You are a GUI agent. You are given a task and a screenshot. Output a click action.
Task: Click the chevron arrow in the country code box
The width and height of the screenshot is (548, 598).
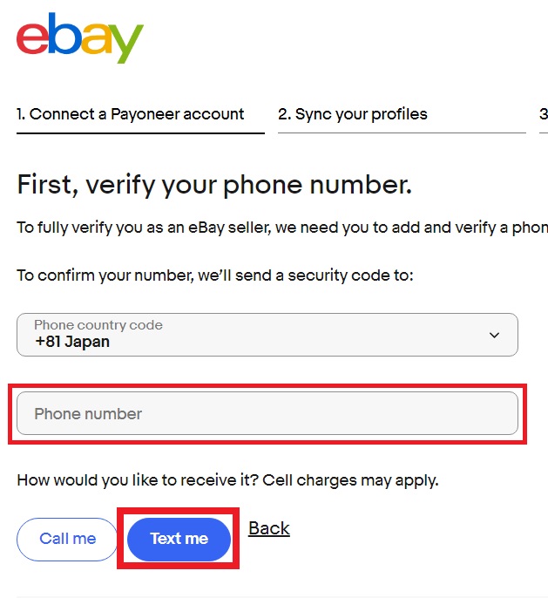tap(494, 335)
